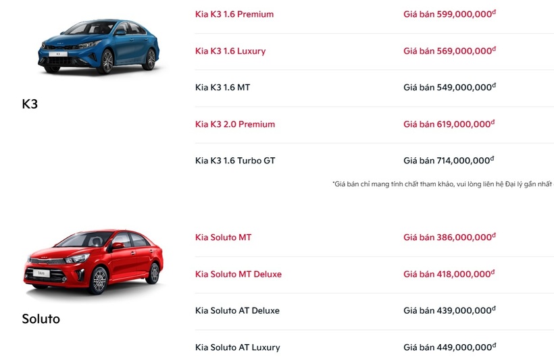Choose the Kia K3 1.6 MT variant
554x363 pixels.
(x=222, y=87)
